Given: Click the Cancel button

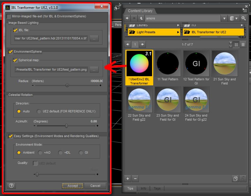Looking at the screenshot, I should coord(95,186).
